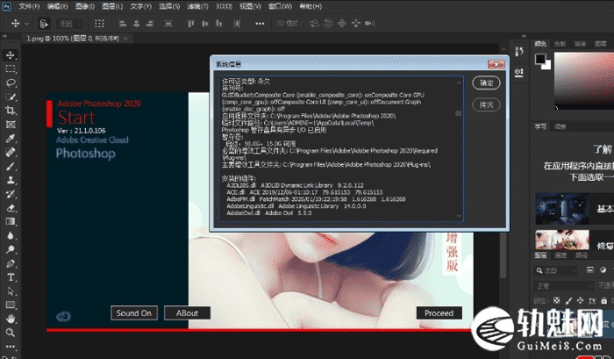The height and width of the screenshot is (359, 614).
Task: Select the Clone Stamp tool
Action: [11, 180]
